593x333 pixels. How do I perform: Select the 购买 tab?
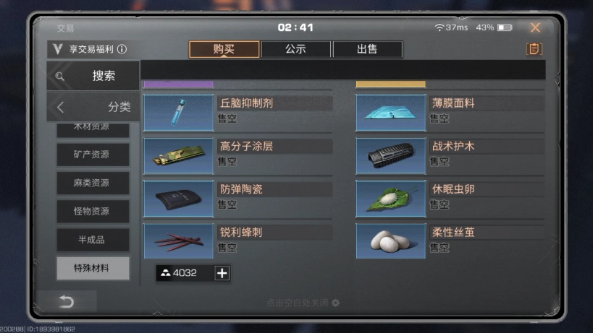224,49
